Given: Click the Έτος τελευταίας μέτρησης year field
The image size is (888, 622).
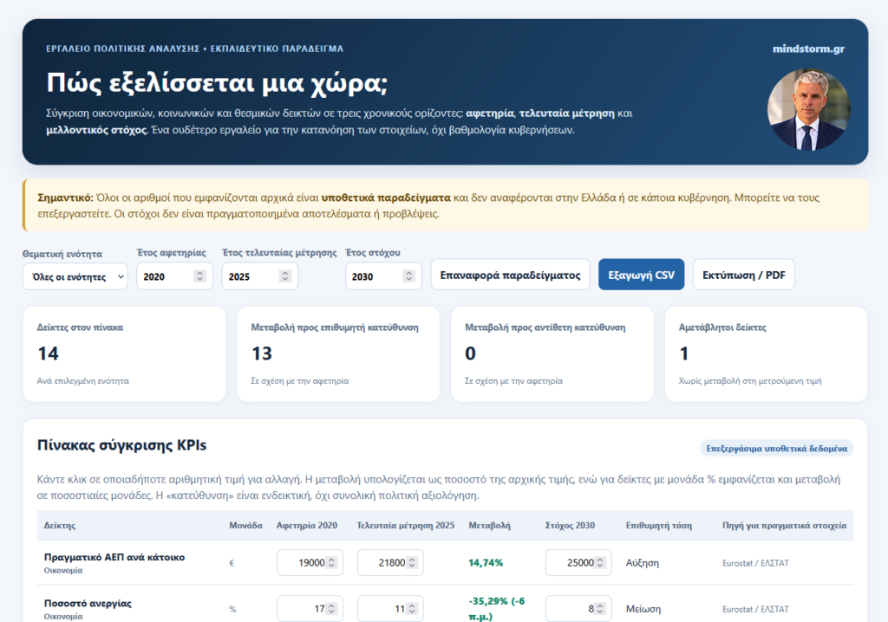Looking at the screenshot, I should pyautogui.click(x=259, y=276).
